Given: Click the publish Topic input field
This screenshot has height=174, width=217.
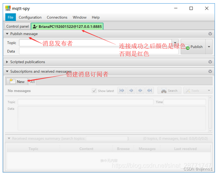Looking at the screenshot, I should pos(95,43).
